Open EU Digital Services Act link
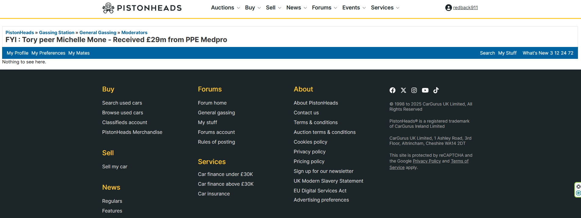The width and height of the screenshot is (581, 218). pos(320,191)
